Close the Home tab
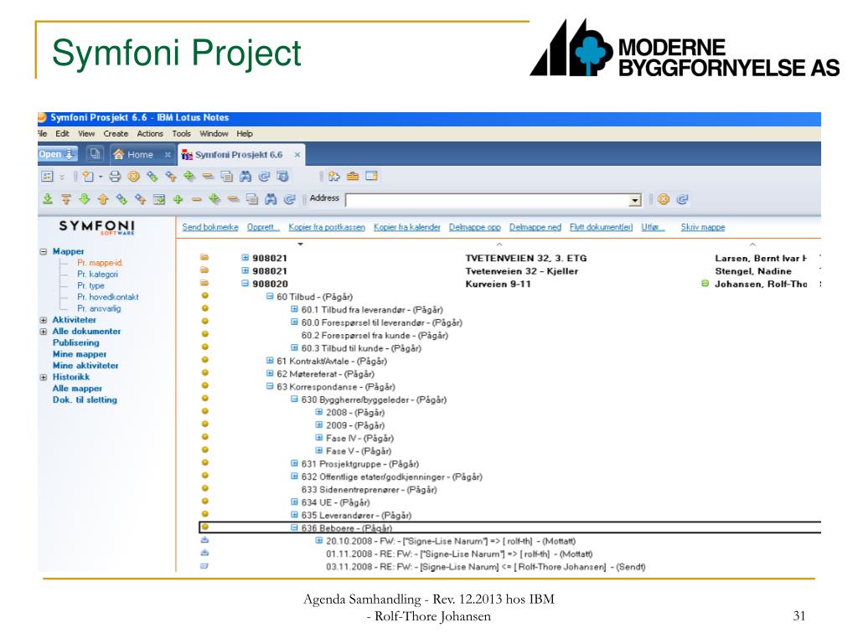Screen dimensions: 858x643 (x=168, y=155)
